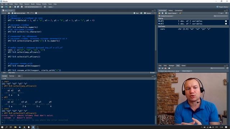Open the Session menu

click(x=27, y=4)
